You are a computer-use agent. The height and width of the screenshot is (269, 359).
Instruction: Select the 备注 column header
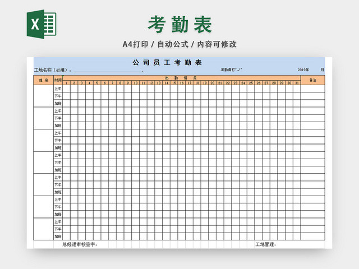313,80
